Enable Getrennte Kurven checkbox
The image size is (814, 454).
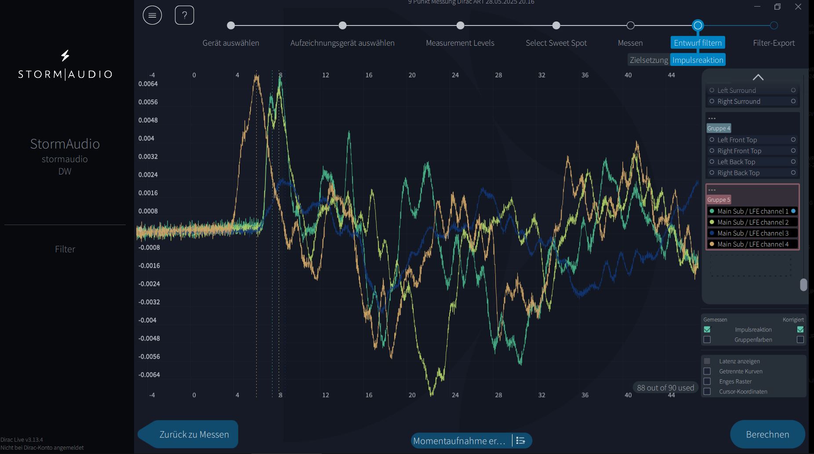click(707, 371)
